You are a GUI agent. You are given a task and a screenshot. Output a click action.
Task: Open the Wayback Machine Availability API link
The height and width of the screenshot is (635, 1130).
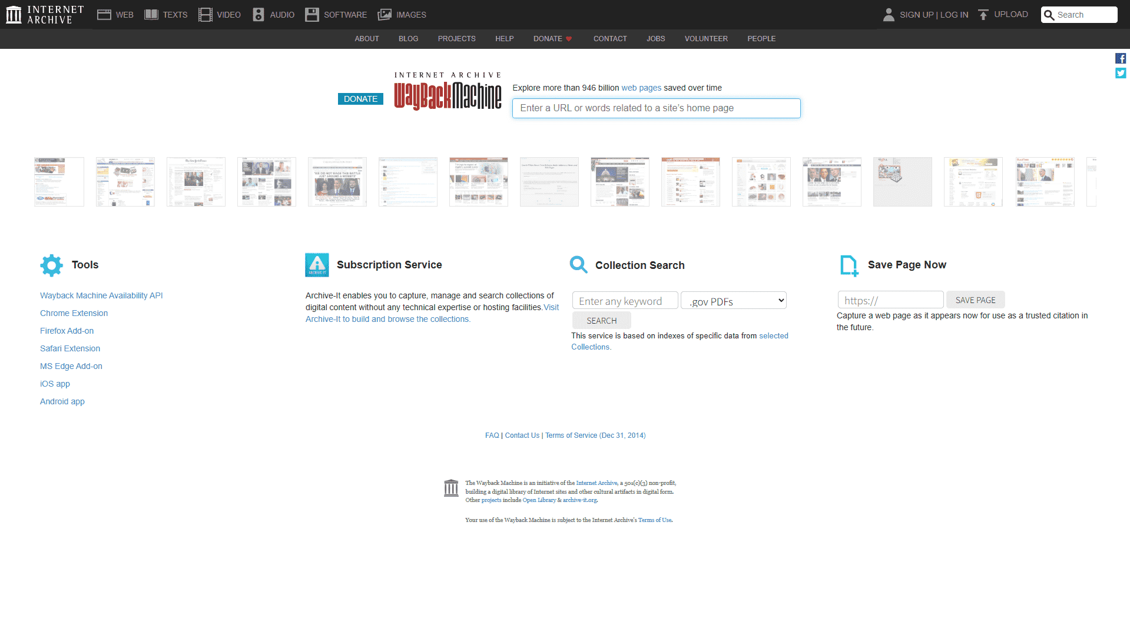point(101,295)
